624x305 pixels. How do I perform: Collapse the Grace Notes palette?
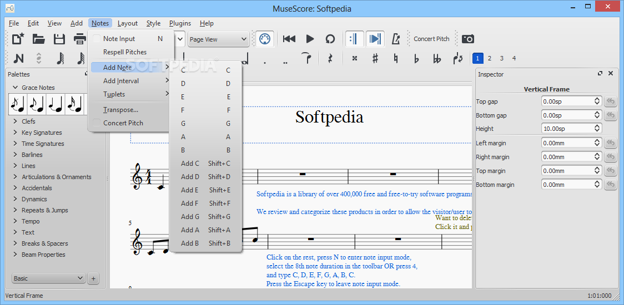(15, 88)
